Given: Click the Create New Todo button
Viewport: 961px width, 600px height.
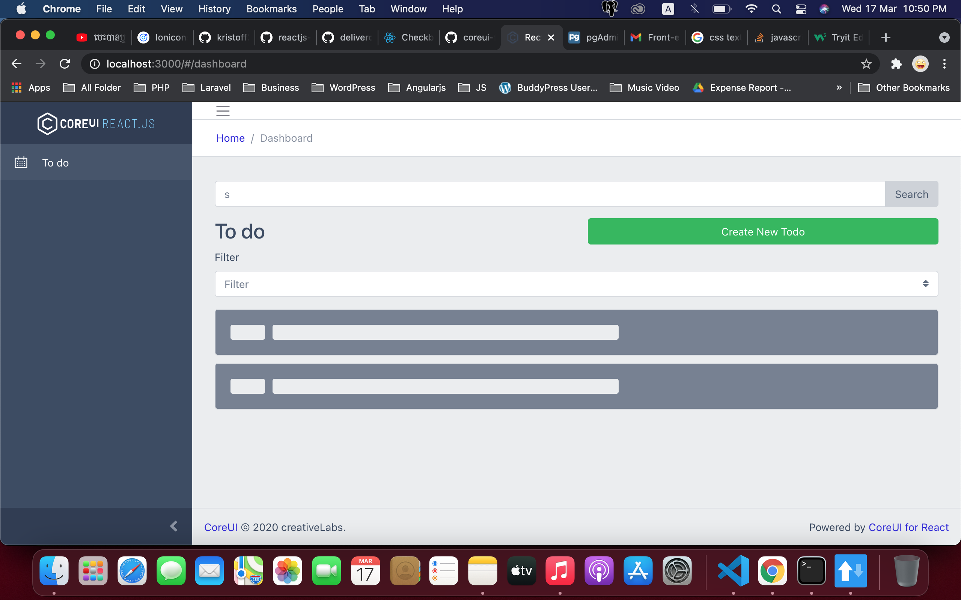Looking at the screenshot, I should click(x=763, y=232).
